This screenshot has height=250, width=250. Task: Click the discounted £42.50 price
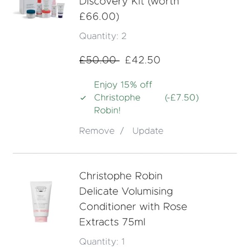tap(142, 60)
